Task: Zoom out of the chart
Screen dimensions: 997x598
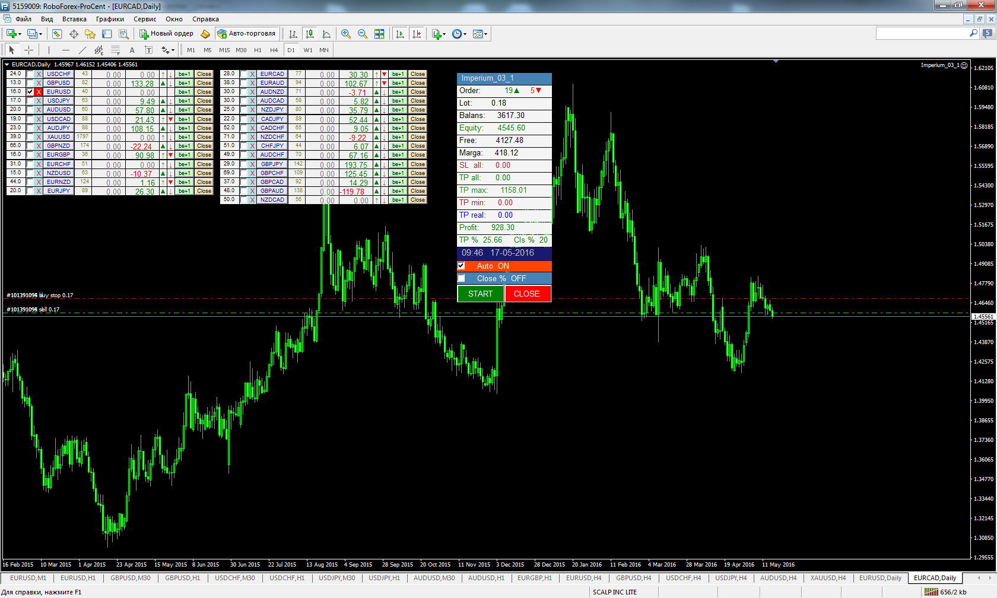Action: (363, 34)
